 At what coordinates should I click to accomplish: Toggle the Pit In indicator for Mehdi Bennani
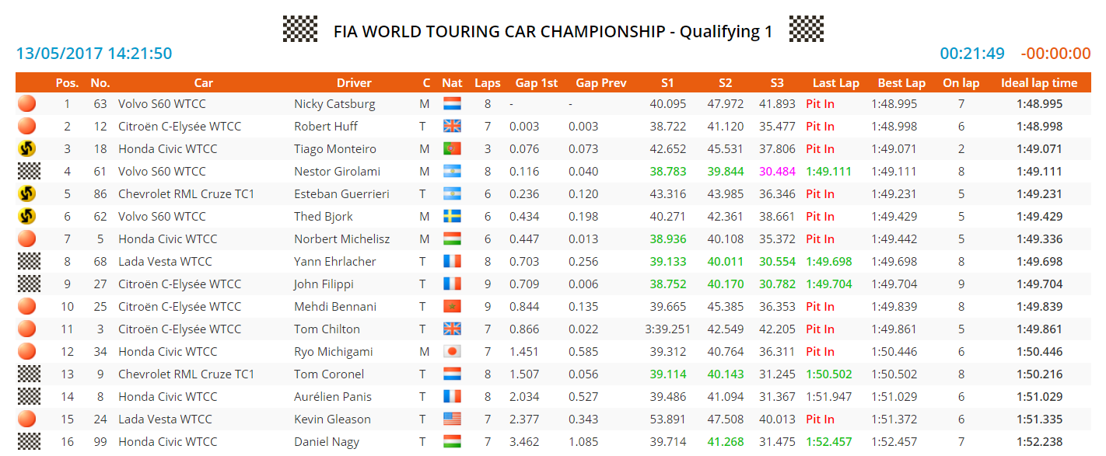pos(820,306)
